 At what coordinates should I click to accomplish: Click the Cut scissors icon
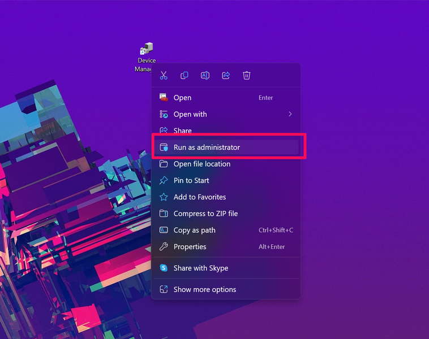164,76
